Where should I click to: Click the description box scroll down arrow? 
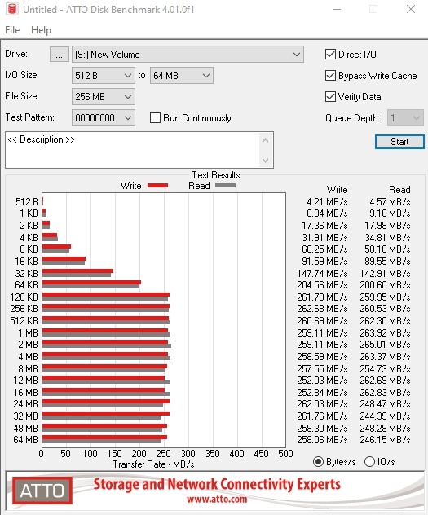coord(266,161)
